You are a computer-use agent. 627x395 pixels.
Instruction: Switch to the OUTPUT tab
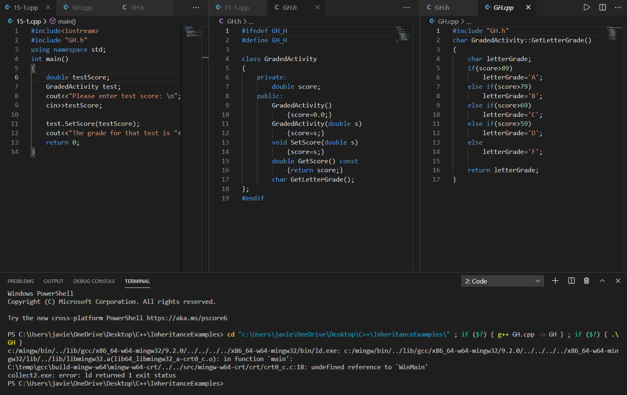(53, 281)
